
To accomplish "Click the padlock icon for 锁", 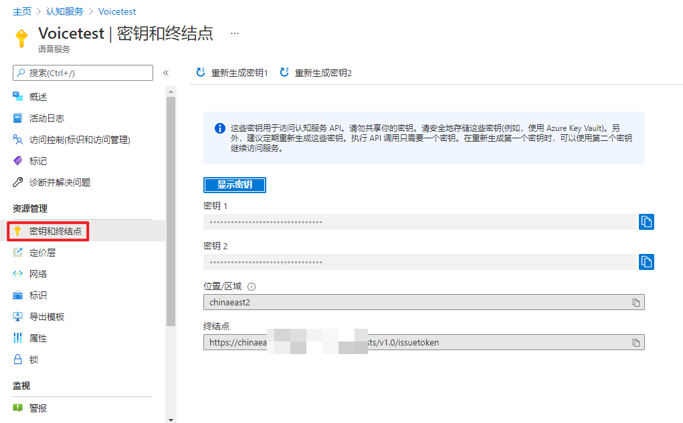I will (18, 359).
